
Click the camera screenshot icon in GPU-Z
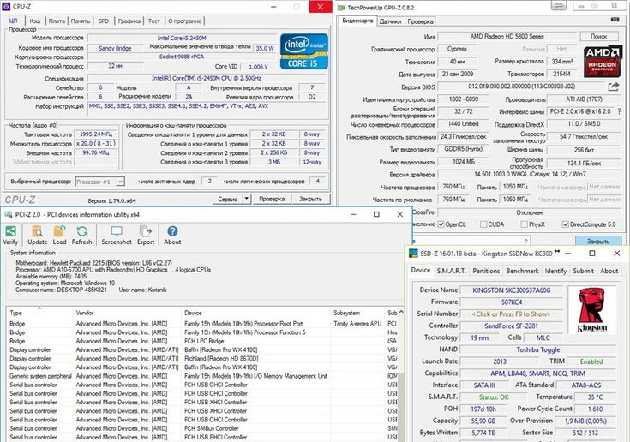(x=615, y=19)
